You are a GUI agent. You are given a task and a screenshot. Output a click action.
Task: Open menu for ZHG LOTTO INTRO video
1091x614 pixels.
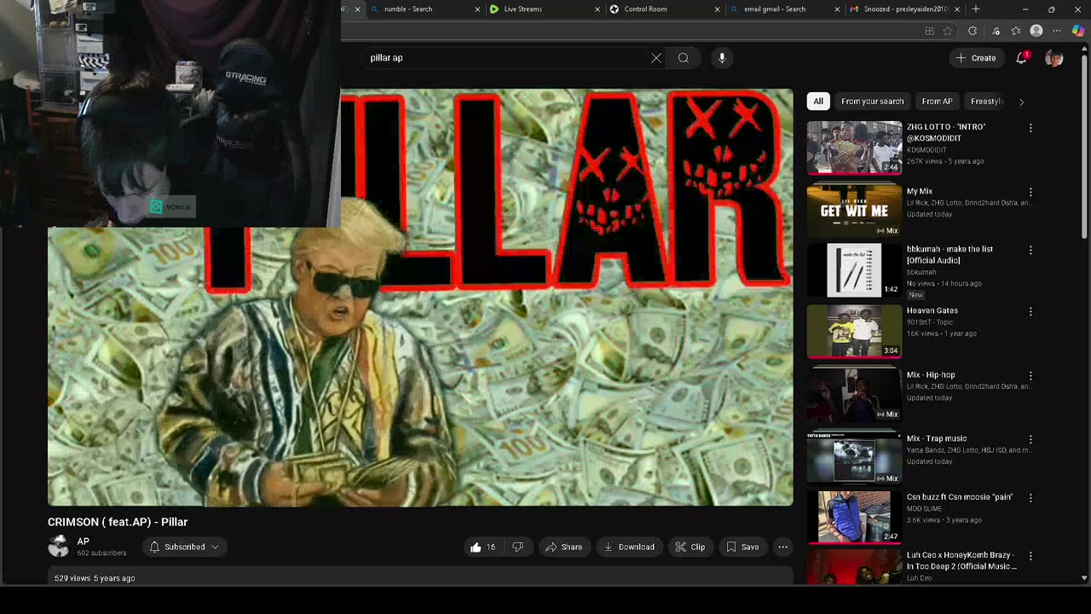1030,128
